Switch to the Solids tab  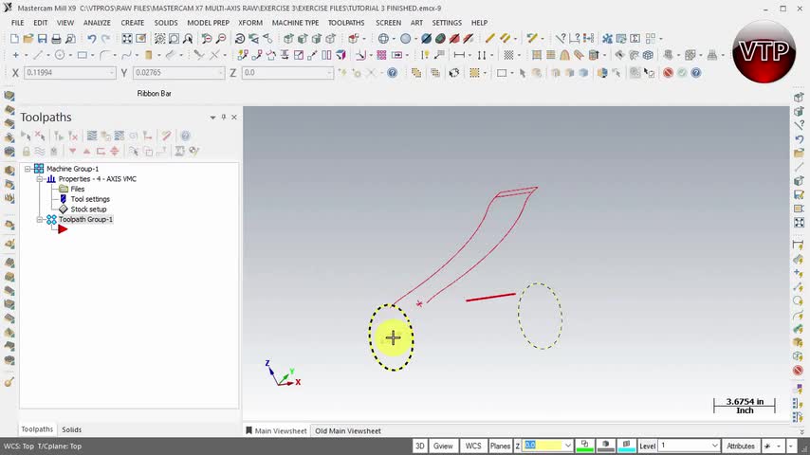coord(72,429)
